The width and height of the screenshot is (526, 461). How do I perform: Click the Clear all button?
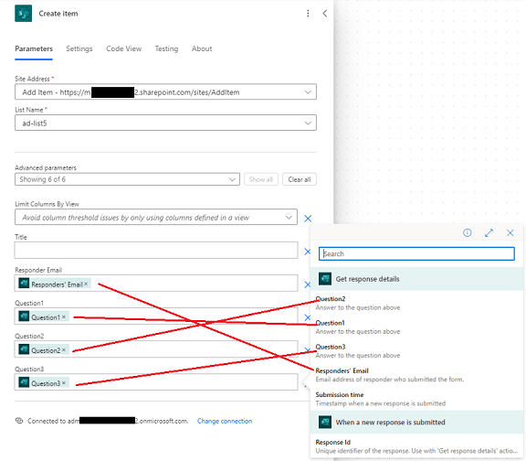pos(300,179)
